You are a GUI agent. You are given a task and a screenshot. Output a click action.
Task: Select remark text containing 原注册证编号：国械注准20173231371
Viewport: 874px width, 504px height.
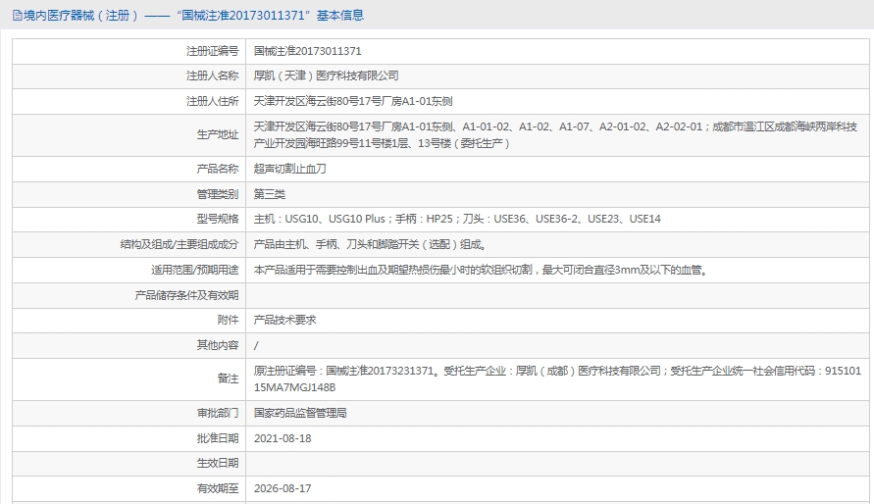coord(557,378)
